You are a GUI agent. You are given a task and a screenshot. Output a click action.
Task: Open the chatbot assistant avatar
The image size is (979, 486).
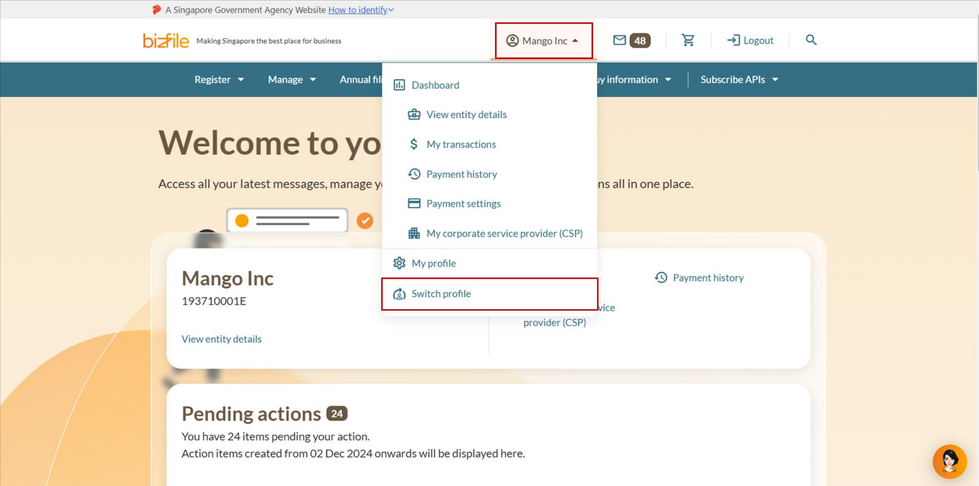click(949, 461)
